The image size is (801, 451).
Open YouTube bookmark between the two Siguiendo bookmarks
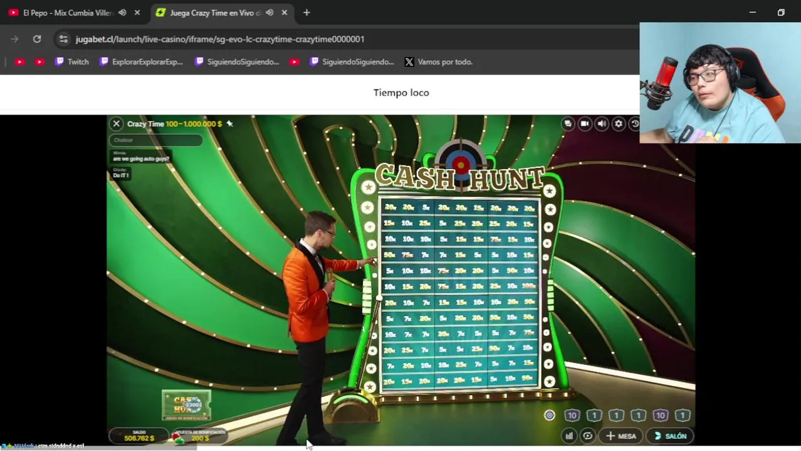pyautogui.click(x=295, y=62)
